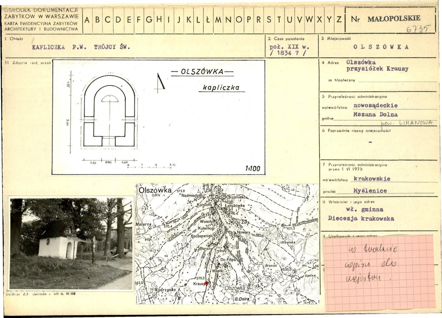Click the year note / 1834 ? /
The width and height of the screenshot is (442, 318).
(x=288, y=53)
